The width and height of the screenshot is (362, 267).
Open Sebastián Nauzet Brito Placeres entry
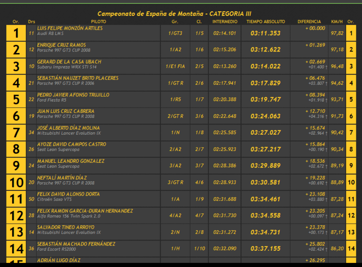click(78, 78)
